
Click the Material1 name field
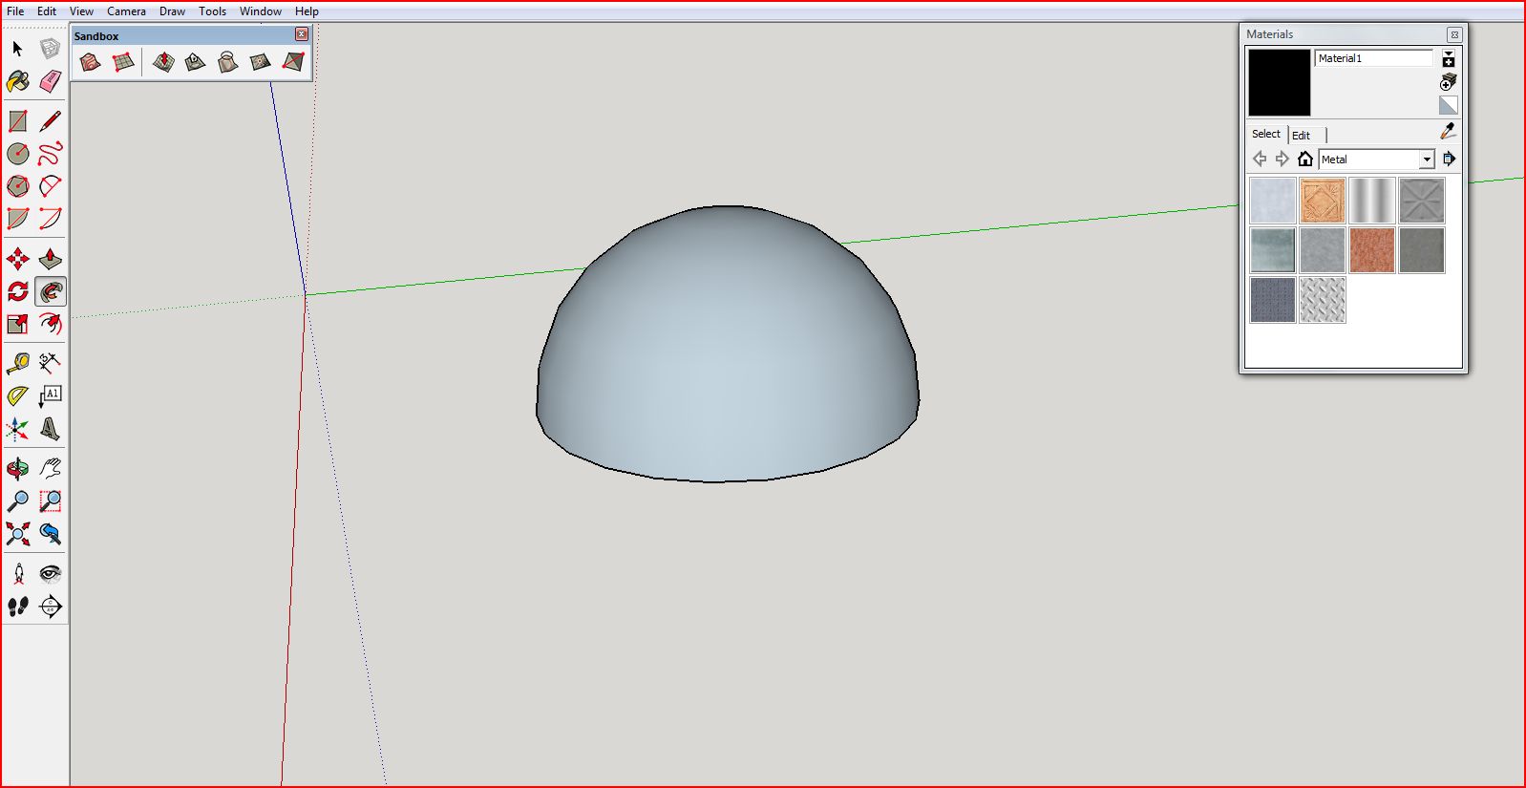point(1374,58)
